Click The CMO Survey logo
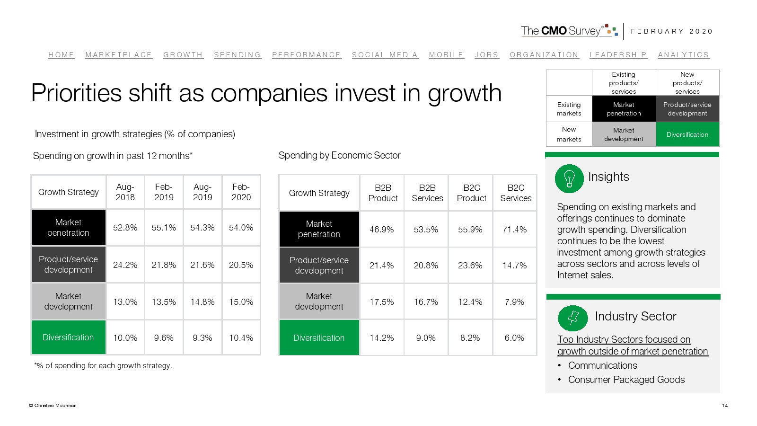The width and height of the screenshot is (757, 426). (569, 31)
